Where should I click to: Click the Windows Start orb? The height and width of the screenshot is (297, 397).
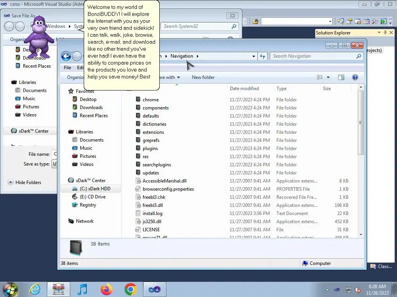click(x=10, y=290)
